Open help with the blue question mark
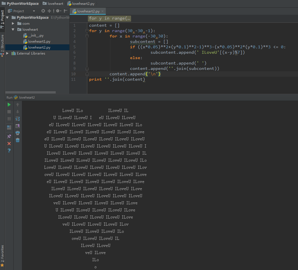Image resolution: width=298 pixels, height=270 pixels. (9, 151)
